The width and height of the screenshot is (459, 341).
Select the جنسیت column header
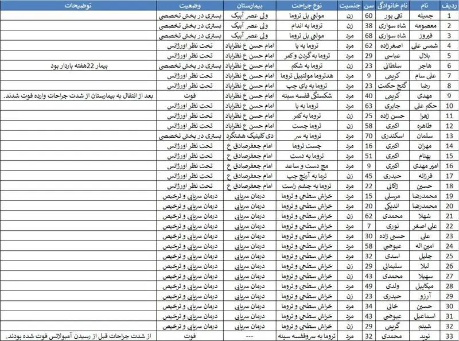click(x=350, y=5)
